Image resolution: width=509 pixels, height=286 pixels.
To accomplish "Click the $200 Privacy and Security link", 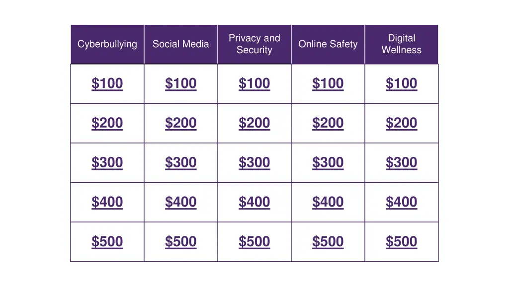I will (x=254, y=123).
